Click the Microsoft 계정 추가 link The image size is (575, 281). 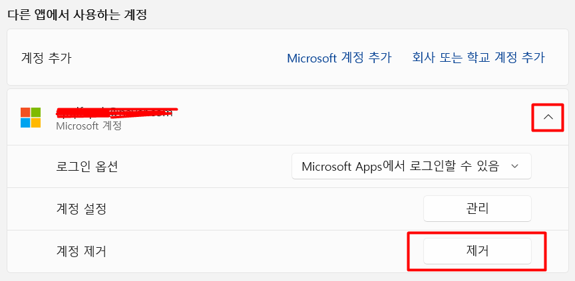[339, 58]
